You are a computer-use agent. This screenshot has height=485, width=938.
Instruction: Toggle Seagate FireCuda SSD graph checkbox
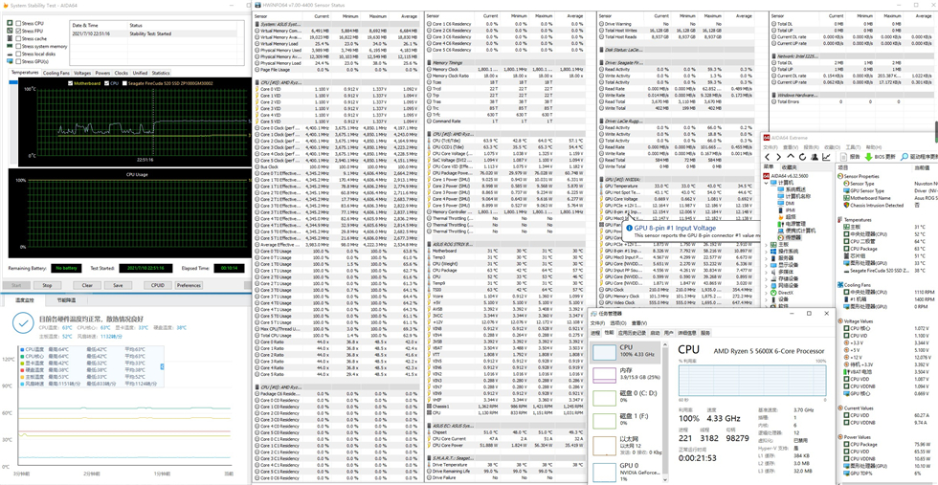click(x=124, y=83)
